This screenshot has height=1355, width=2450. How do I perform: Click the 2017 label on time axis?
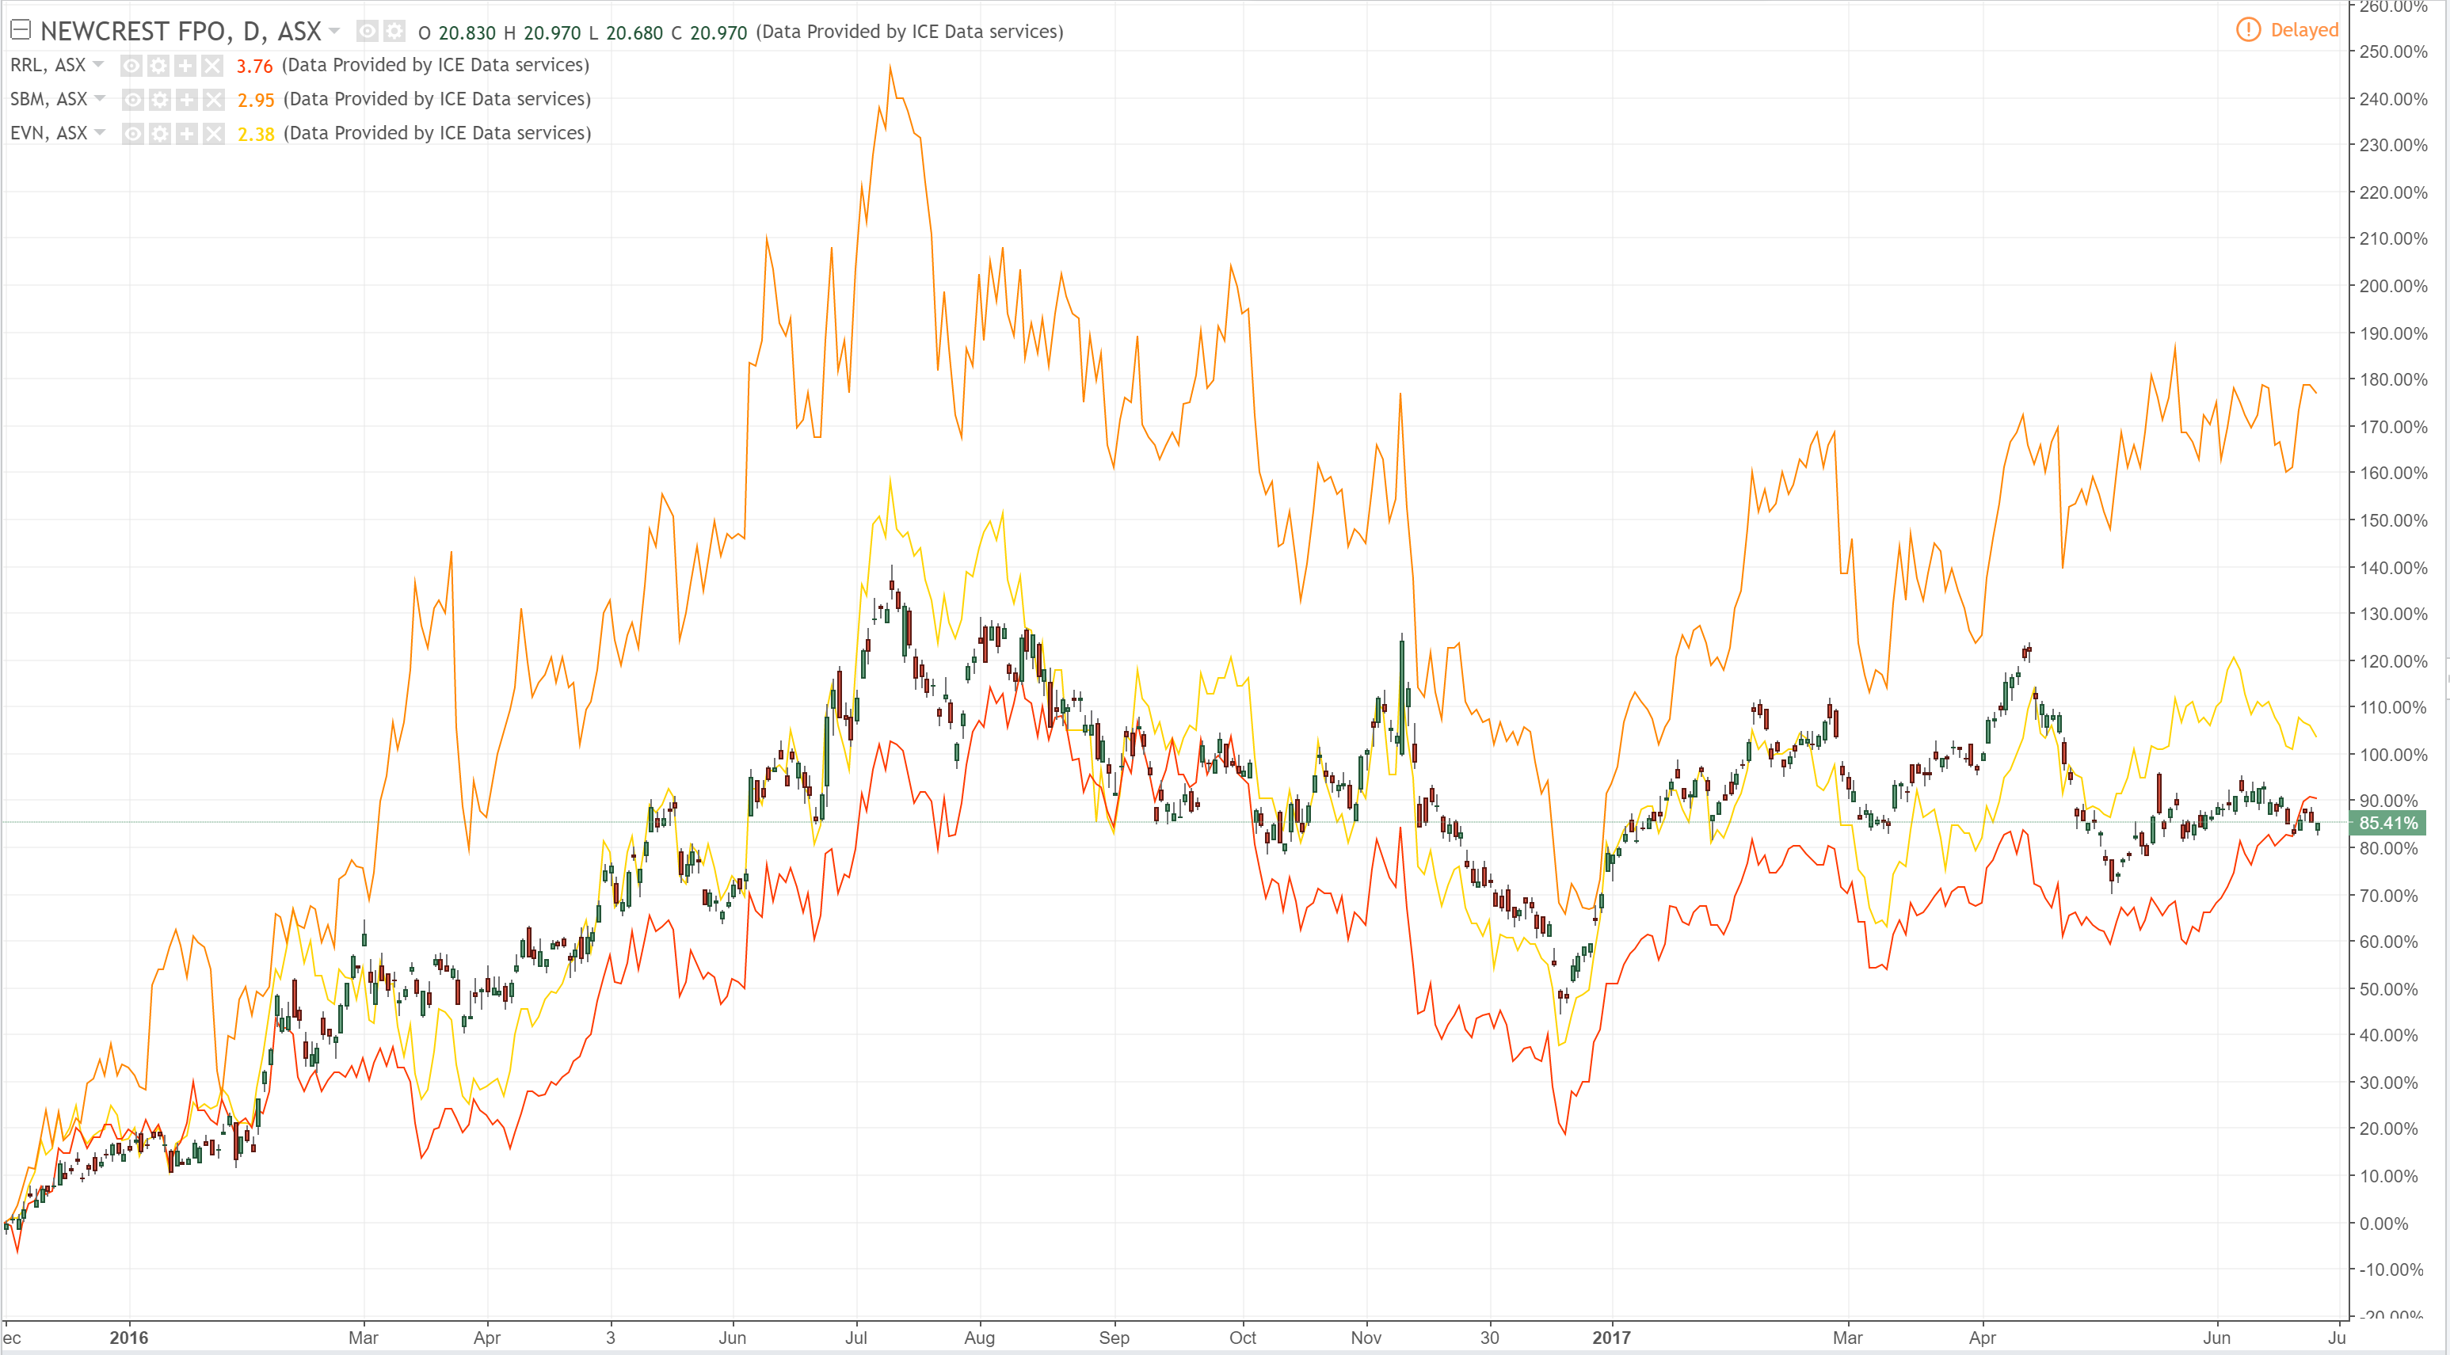pos(1611,1337)
